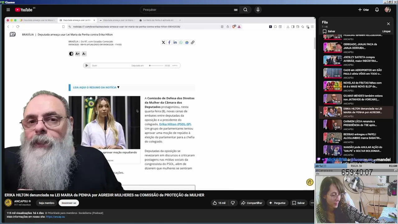This screenshot has height=224, width=398.
Task: Start voice search with microphone icon
Action: pyautogui.click(x=258, y=10)
